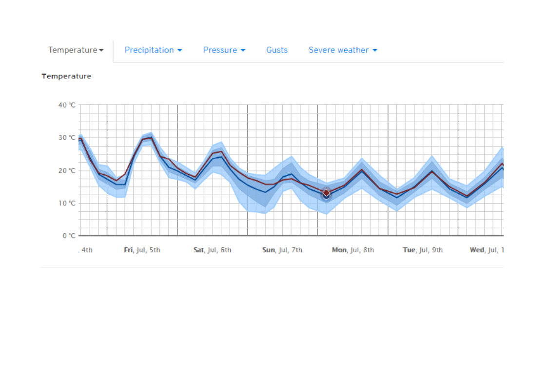The width and height of the screenshot is (547, 386).
Task: Click the bold Temperature chart title
Action: pyautogui.click(x=66, y=76)
